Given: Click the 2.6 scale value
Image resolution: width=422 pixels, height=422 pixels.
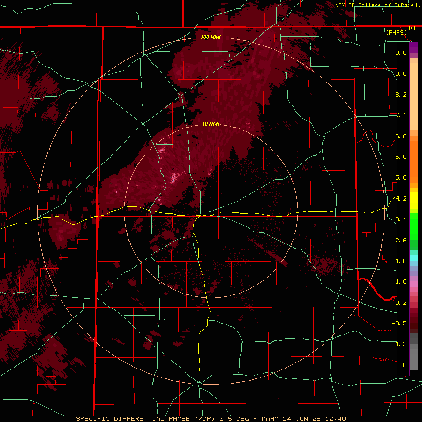Looking at the screenshot, I should click(x=401, y=241).
